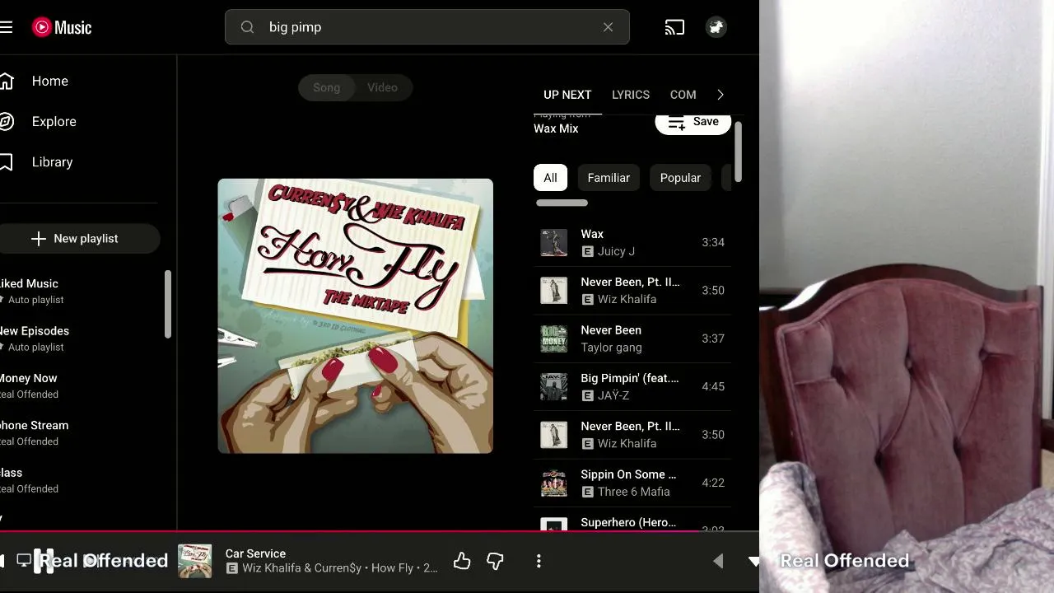The height and width of the screenshot is (593, 1054).
Task: Like the song with thumbs up
Action: [462, 561]
